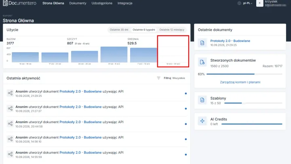Click blue dot of 14:56:10 activity
The width and height of the screenshot is (291, 164).
coord(186,139)
